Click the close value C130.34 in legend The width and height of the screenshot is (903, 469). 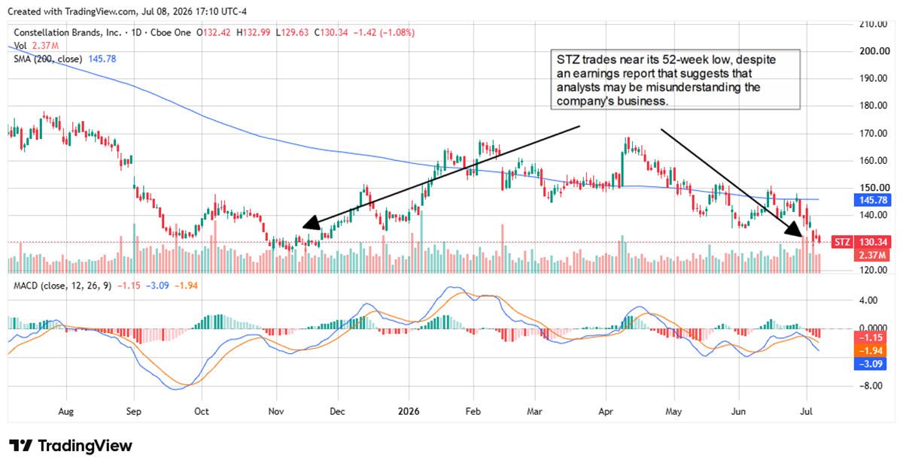click(x=332, y=33)
